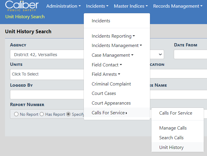Choose Court Appearances from the menu
The height and width of the screenshot is (156, 207).
coord(111,103)
